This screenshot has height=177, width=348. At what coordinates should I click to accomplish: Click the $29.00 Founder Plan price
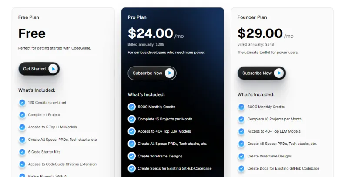pos(260,33)
